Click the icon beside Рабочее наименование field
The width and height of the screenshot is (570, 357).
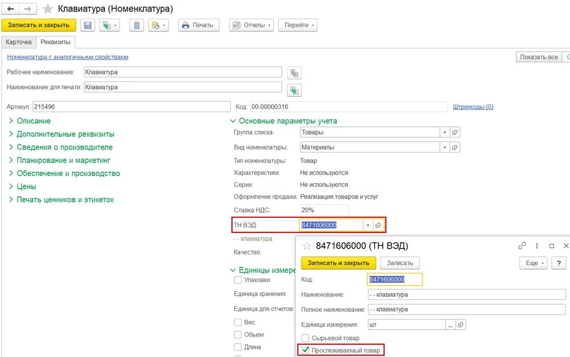coord(294,73)
